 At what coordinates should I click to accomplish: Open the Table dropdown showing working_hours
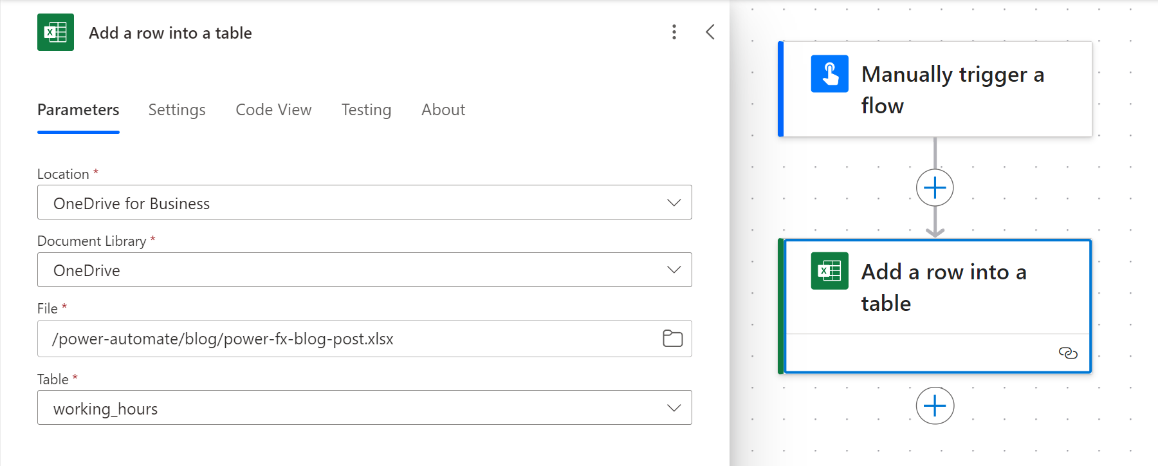click(x=674, y=408)
